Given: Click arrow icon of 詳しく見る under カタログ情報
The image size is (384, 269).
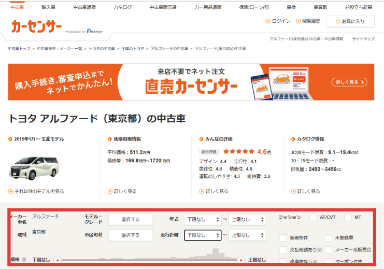Looking at the screenshot, I should 293,191.
